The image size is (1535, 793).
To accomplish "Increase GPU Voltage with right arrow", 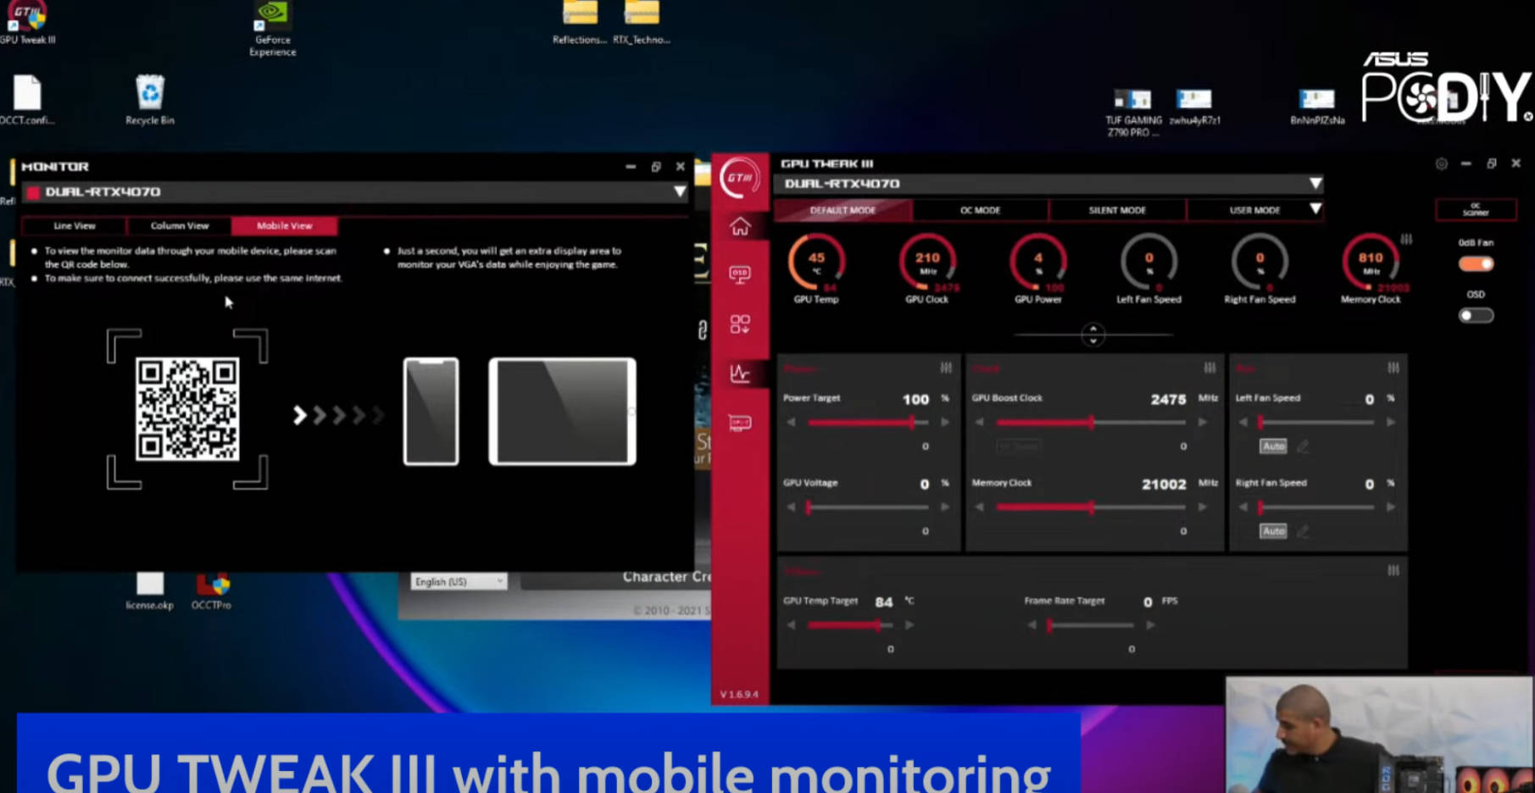I will pyautogui.click(x=945, y=507).
